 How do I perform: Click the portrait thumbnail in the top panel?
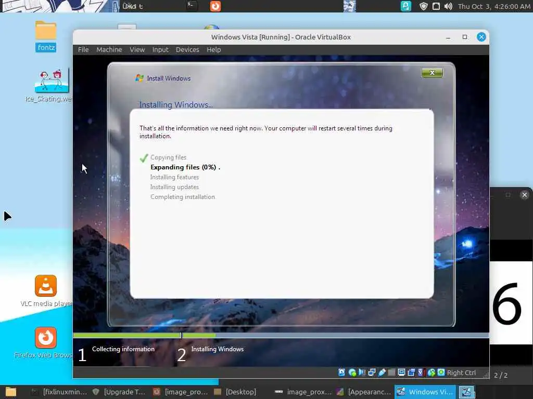pyautogui.click(x=349, y=6)
